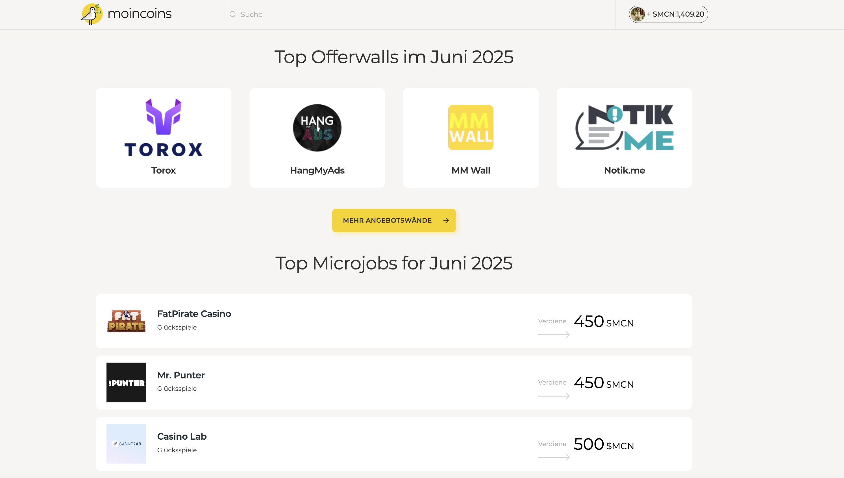This screenshot has width=844, height=478.
Task: Open the user avatar profile picture
Action: (638, 14)
